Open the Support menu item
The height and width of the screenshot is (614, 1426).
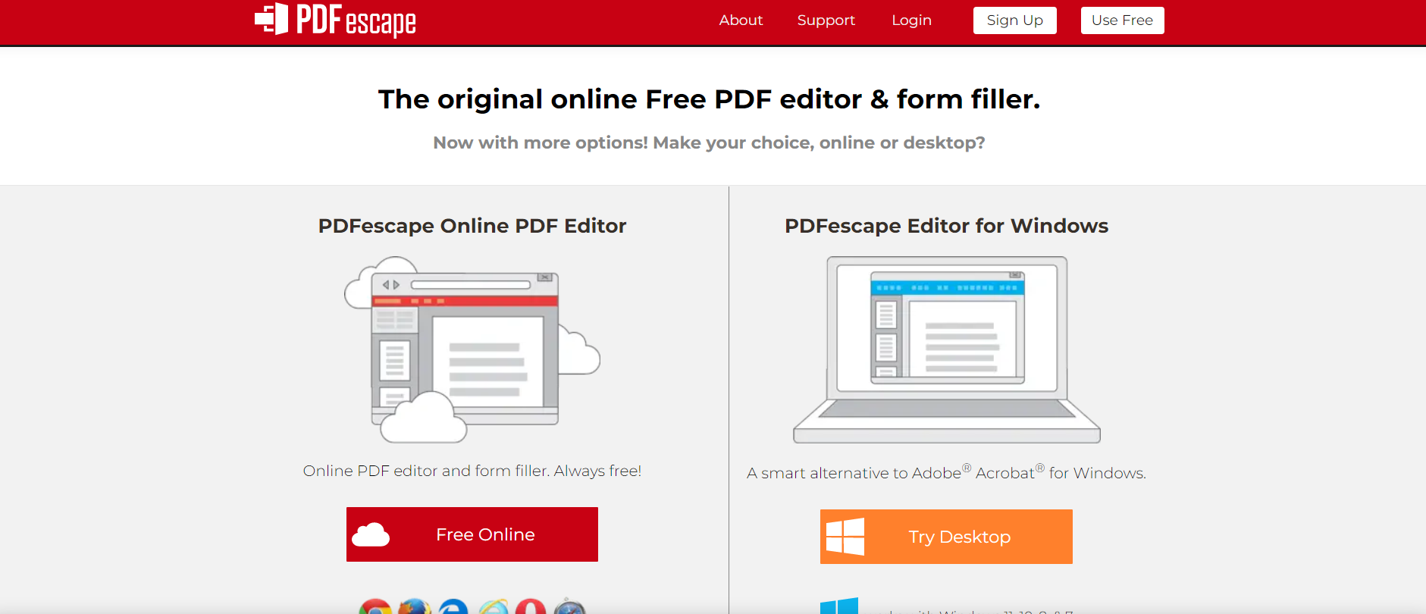coord(826,20)
